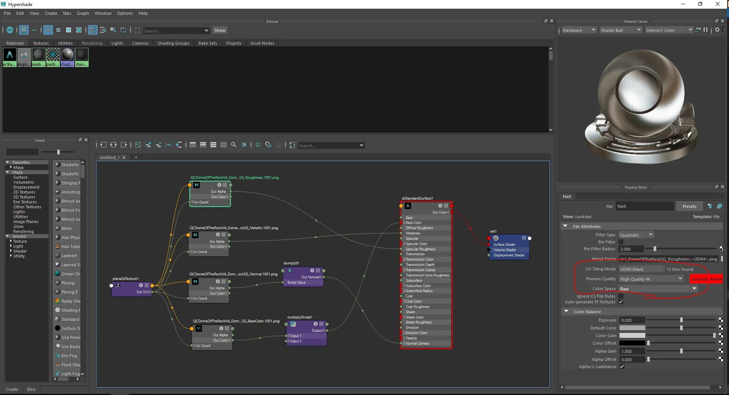729x395 pixels.
Task: Toggle the Pre Filter checkbox
Action: pyautogui.click(x=621, y=242)
